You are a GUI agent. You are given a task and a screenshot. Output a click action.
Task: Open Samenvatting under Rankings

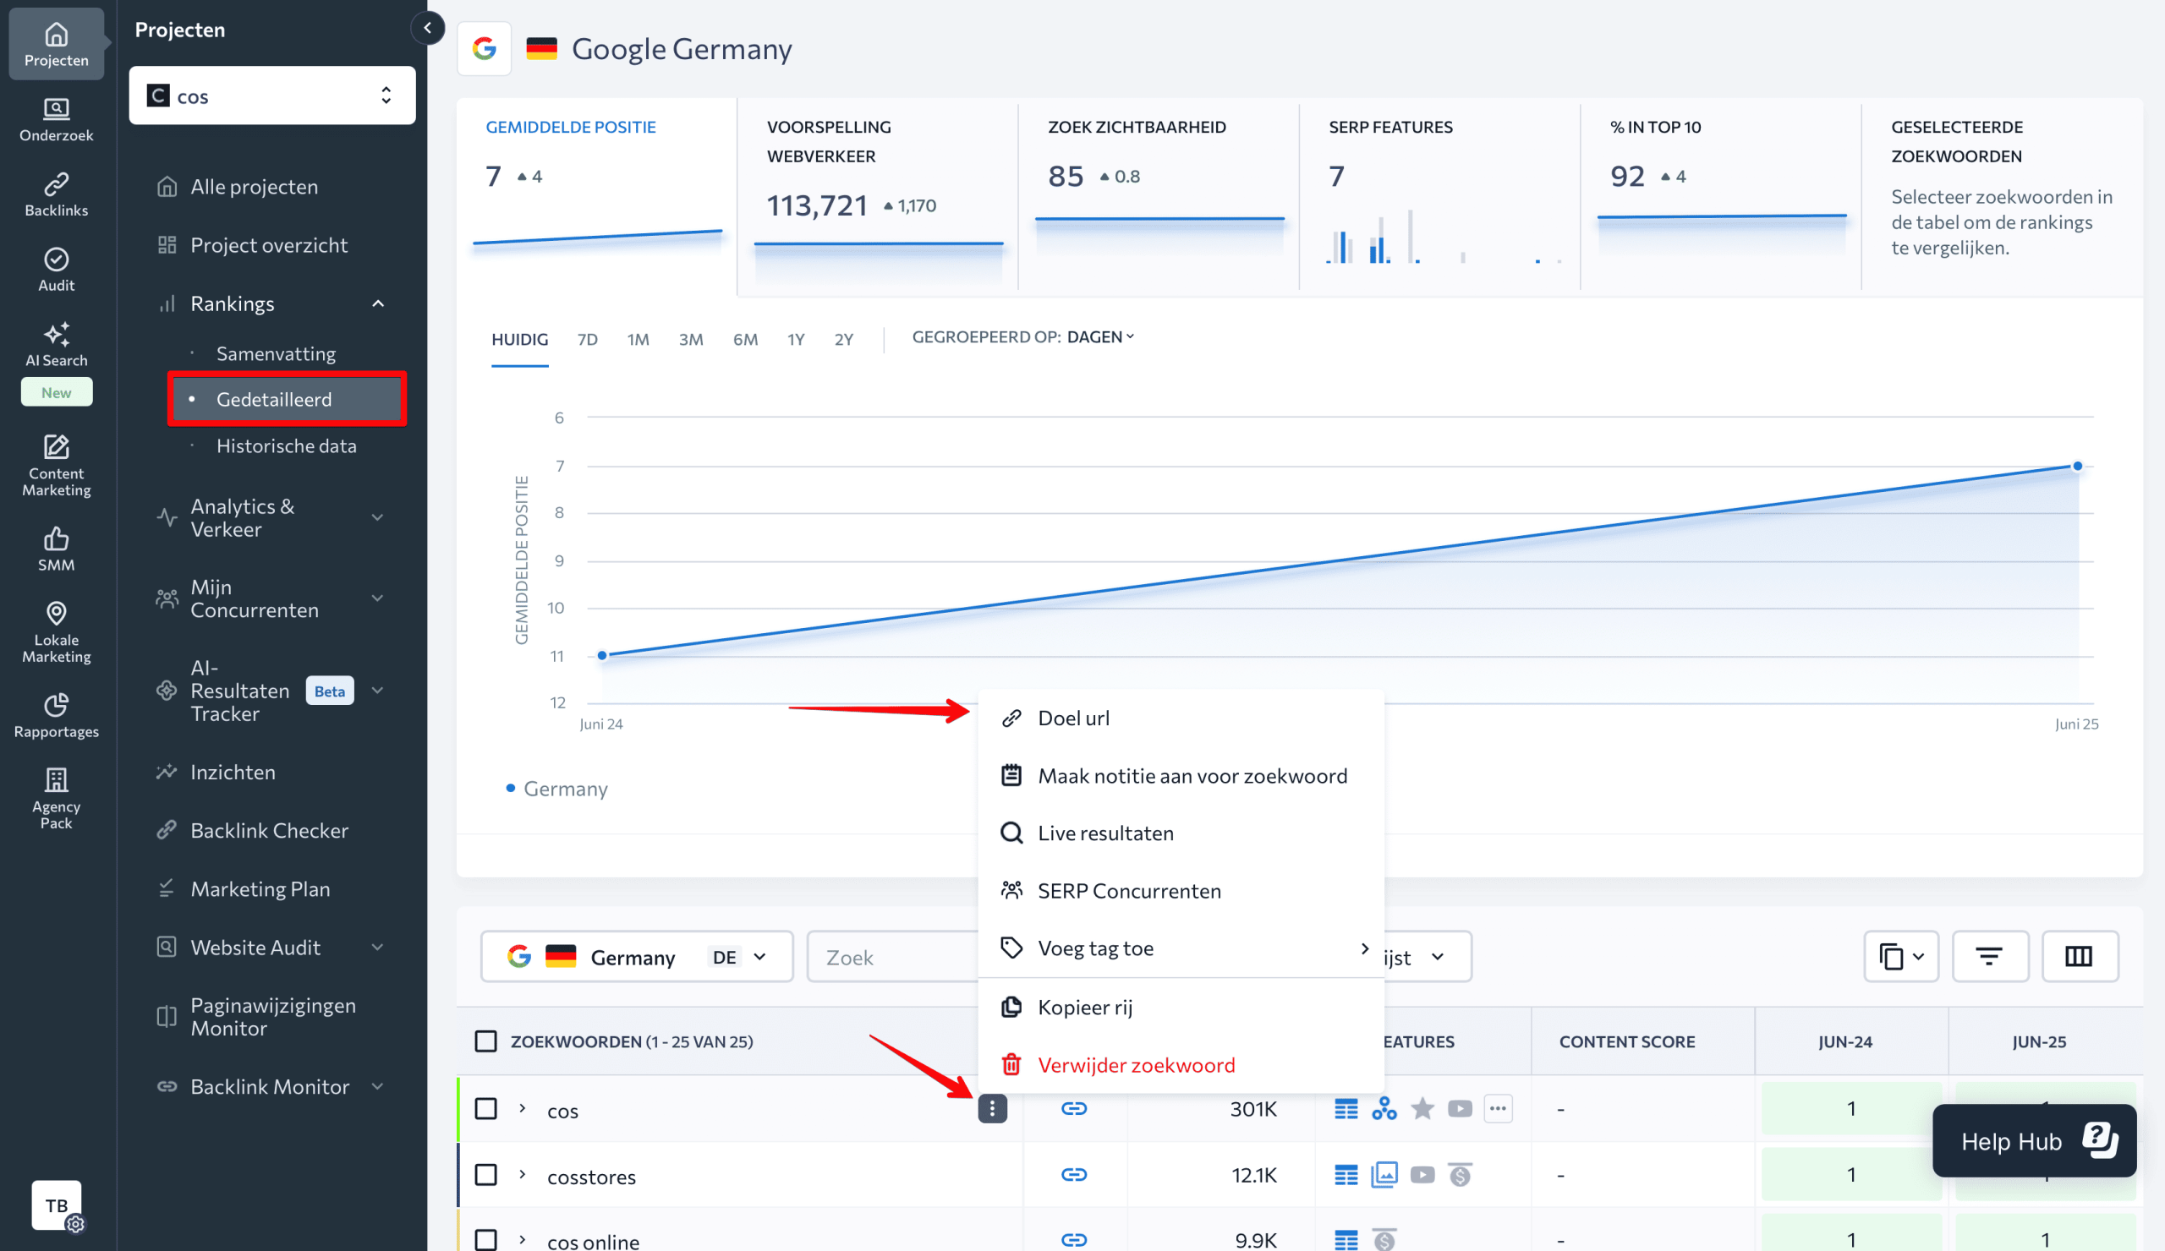click(276, 352)
